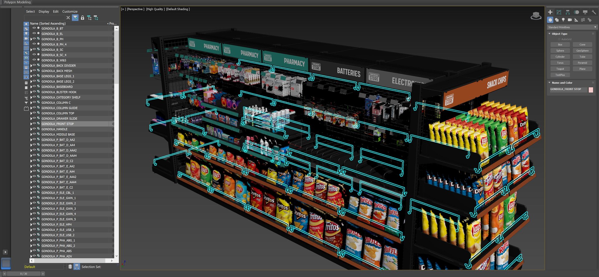Open the Select menu in Scene Explorer
This screenshot has height=277, width=599.
click(x=30, y=12)
